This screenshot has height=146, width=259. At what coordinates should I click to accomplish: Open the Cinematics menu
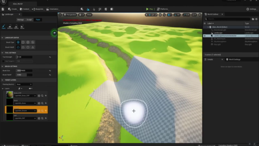click(53, 9)
